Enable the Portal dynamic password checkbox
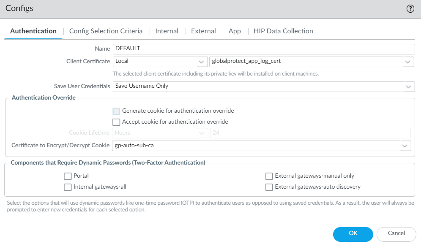This screenshot has height=249, width=421. tap(68, 176)
